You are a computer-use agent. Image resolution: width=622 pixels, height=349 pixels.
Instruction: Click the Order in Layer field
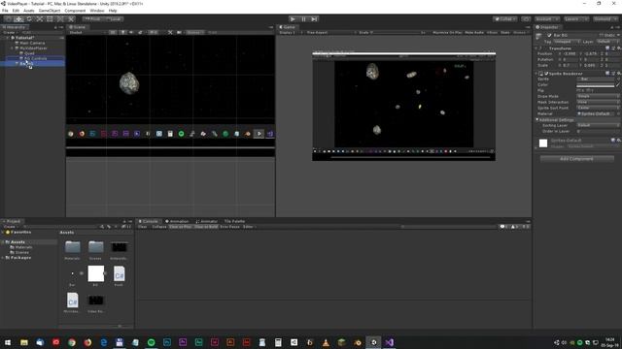598,131
